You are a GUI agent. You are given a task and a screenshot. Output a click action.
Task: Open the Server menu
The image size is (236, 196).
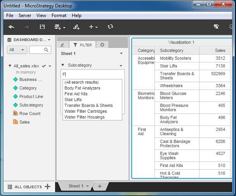(x=25, y=15)
